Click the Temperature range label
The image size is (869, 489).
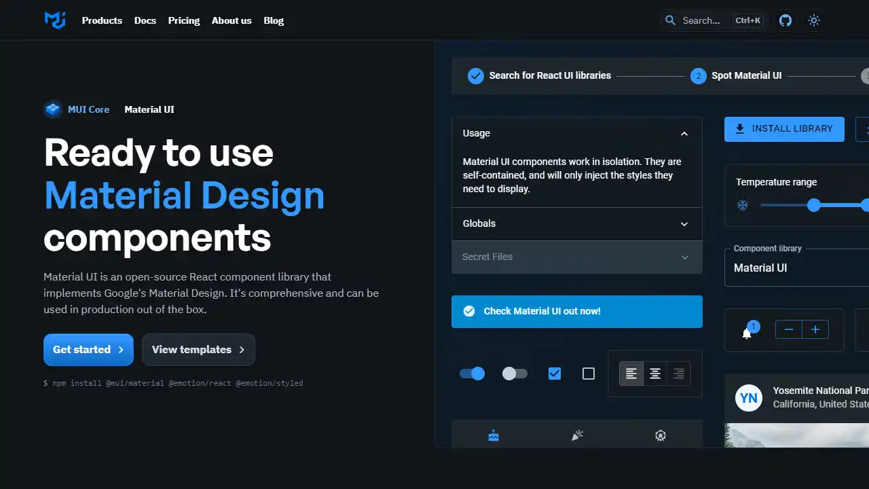(x=776, y=182)
